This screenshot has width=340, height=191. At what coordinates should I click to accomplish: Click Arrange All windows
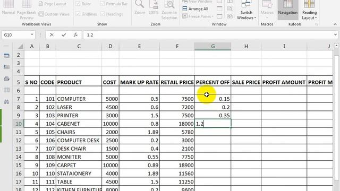point(195,9)
